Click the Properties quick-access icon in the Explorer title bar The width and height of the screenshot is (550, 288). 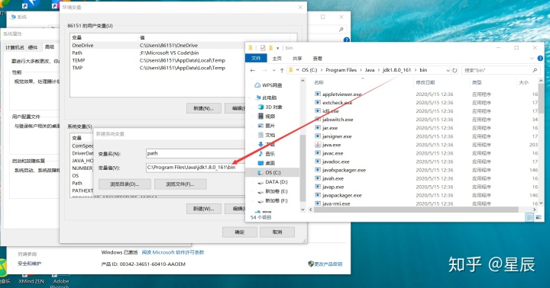coord(263,48)
